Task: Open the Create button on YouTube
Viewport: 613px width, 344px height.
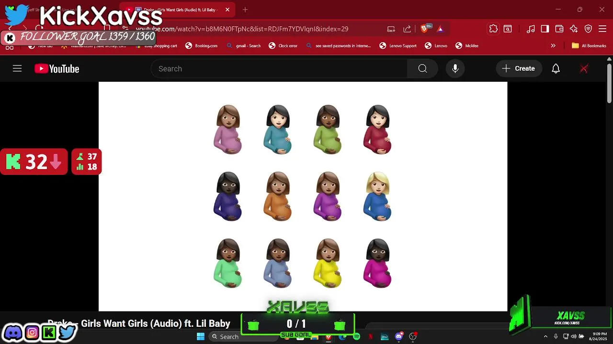Action: pos(519,69)
